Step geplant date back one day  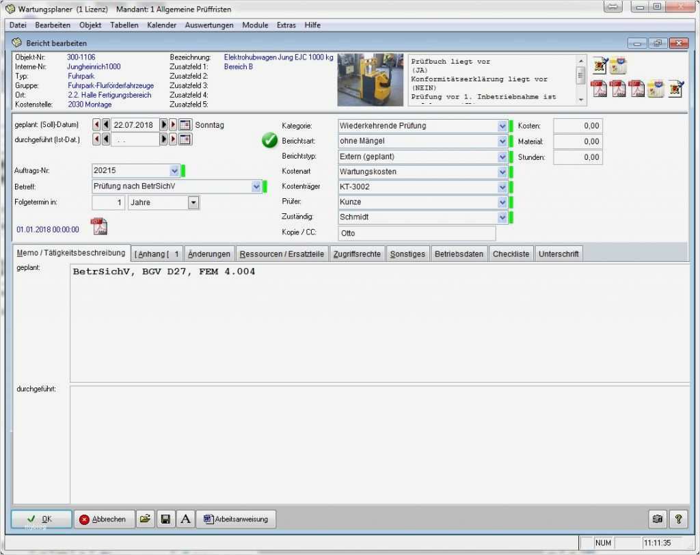point(106,124)
